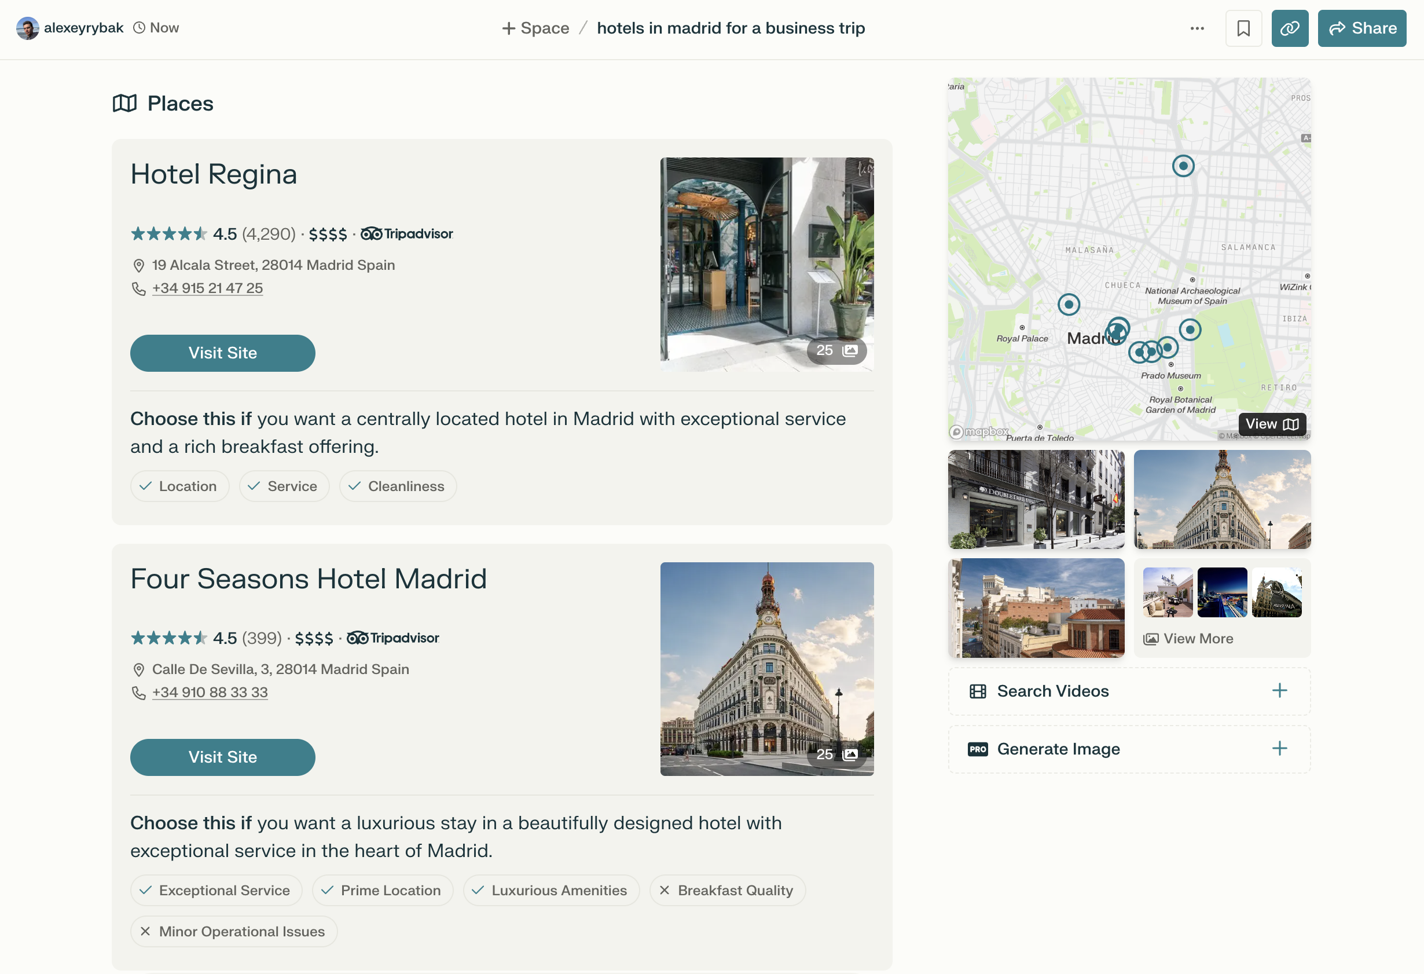The height and width of the screenshot is (974, 1424).
Task: Copy the link with the chain icon button
Action: tap(1289, 28)
